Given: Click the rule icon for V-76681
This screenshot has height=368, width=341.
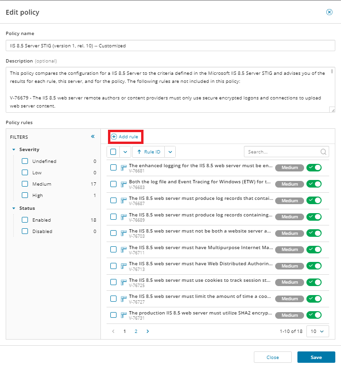Looking at the screenshot, I should 124,168.
